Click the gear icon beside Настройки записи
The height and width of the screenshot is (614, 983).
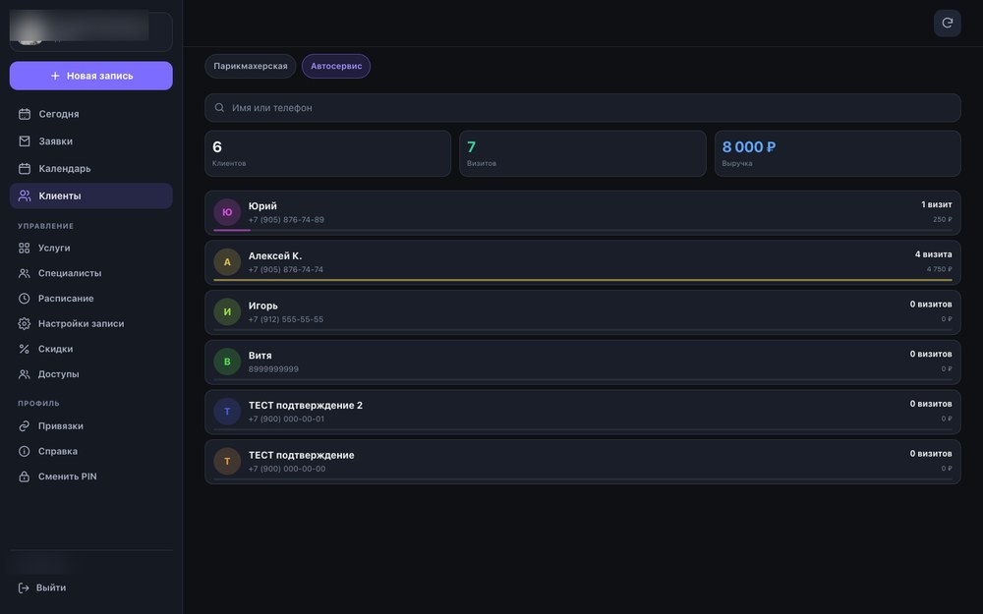[24, 323]
